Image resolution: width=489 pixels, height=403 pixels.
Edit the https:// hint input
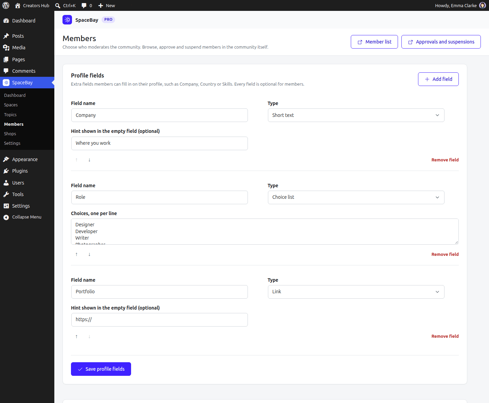click(159, 320)
